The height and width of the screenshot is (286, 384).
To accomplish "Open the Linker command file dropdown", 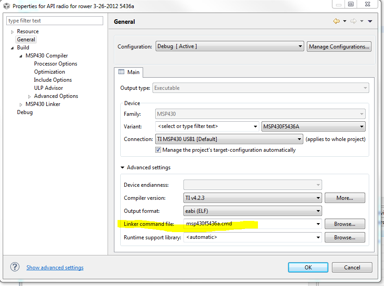I will coord(318,224).
